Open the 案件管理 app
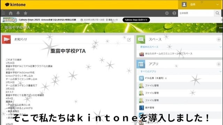The image size is (223, 125). click(x=149, y=108)
